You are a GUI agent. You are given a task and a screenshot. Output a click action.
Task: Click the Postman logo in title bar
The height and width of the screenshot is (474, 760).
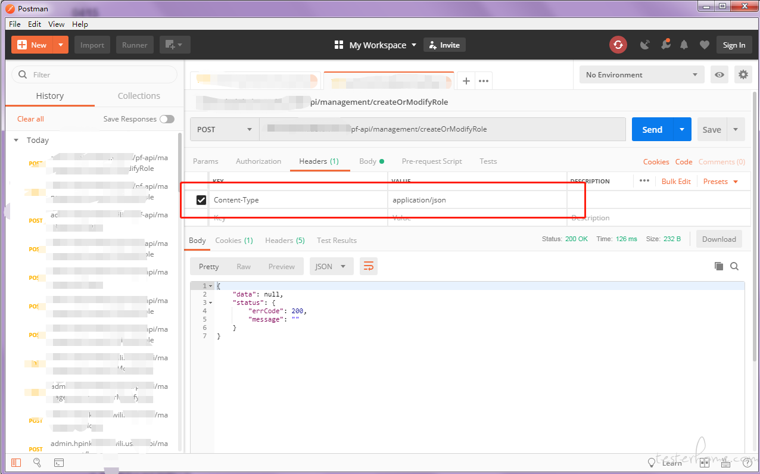point(10,9)
